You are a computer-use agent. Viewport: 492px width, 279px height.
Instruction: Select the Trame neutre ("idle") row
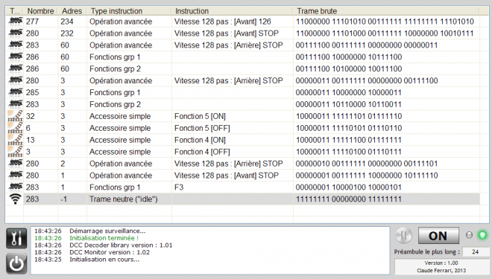[242, 199]
